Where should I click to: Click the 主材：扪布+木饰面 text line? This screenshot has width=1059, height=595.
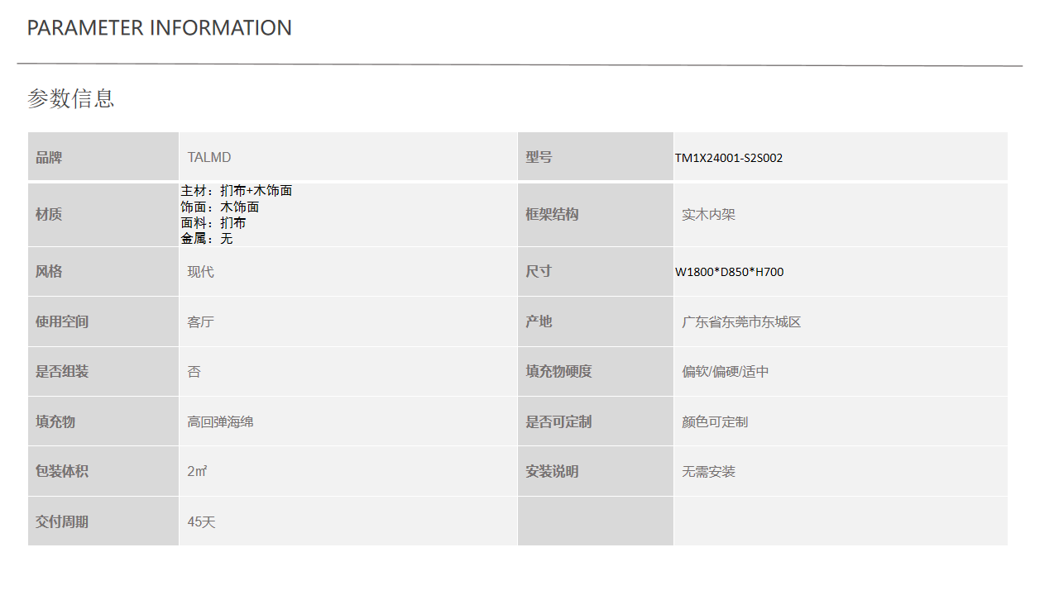pyautogui.click(x=237, y=191)
